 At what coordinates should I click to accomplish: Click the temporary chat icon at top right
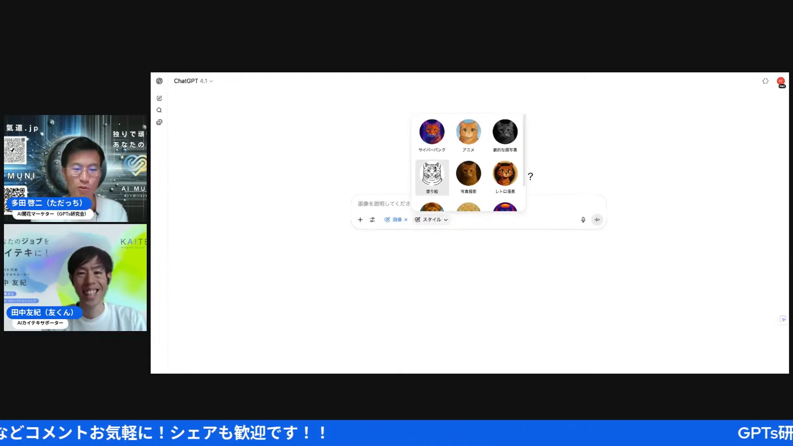(765, 81)
